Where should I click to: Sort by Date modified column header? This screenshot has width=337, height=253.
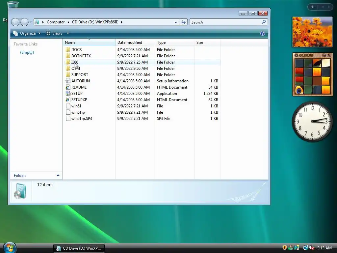click(x=135, y=42)
